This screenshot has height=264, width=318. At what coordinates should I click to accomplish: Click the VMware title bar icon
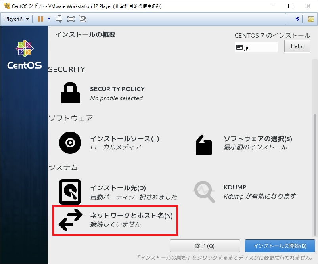(x=6, y=6)
